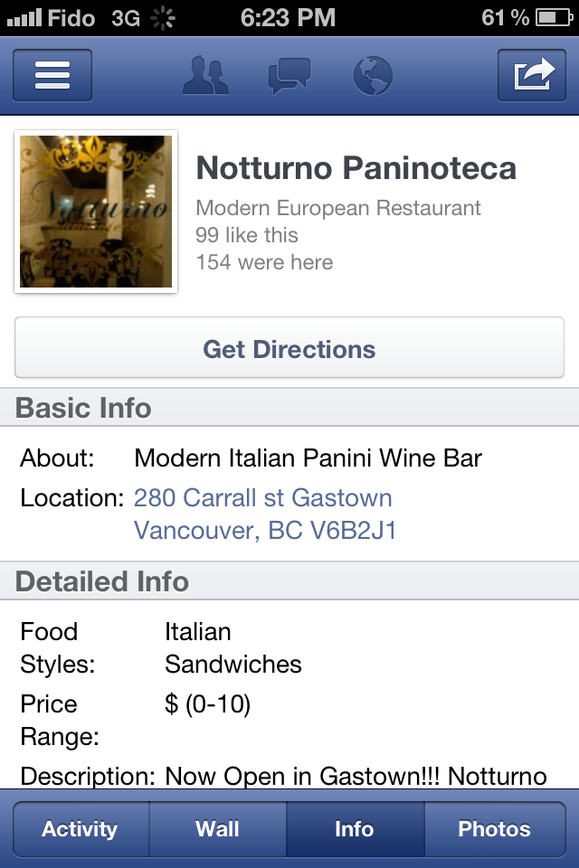Tap the friend requests icon
Image resolution: width=579 pixels, height=868 pixels.
205,75
